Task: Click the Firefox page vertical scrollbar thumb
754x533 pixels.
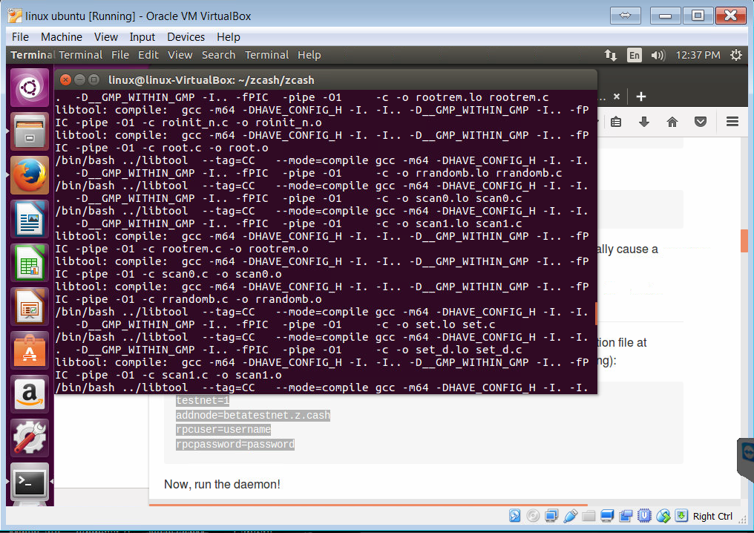Action: click(x=744, y=241)
